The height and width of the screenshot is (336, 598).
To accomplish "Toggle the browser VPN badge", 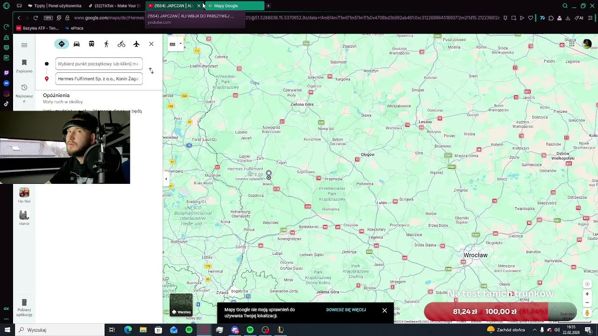I will pos(48,18).
